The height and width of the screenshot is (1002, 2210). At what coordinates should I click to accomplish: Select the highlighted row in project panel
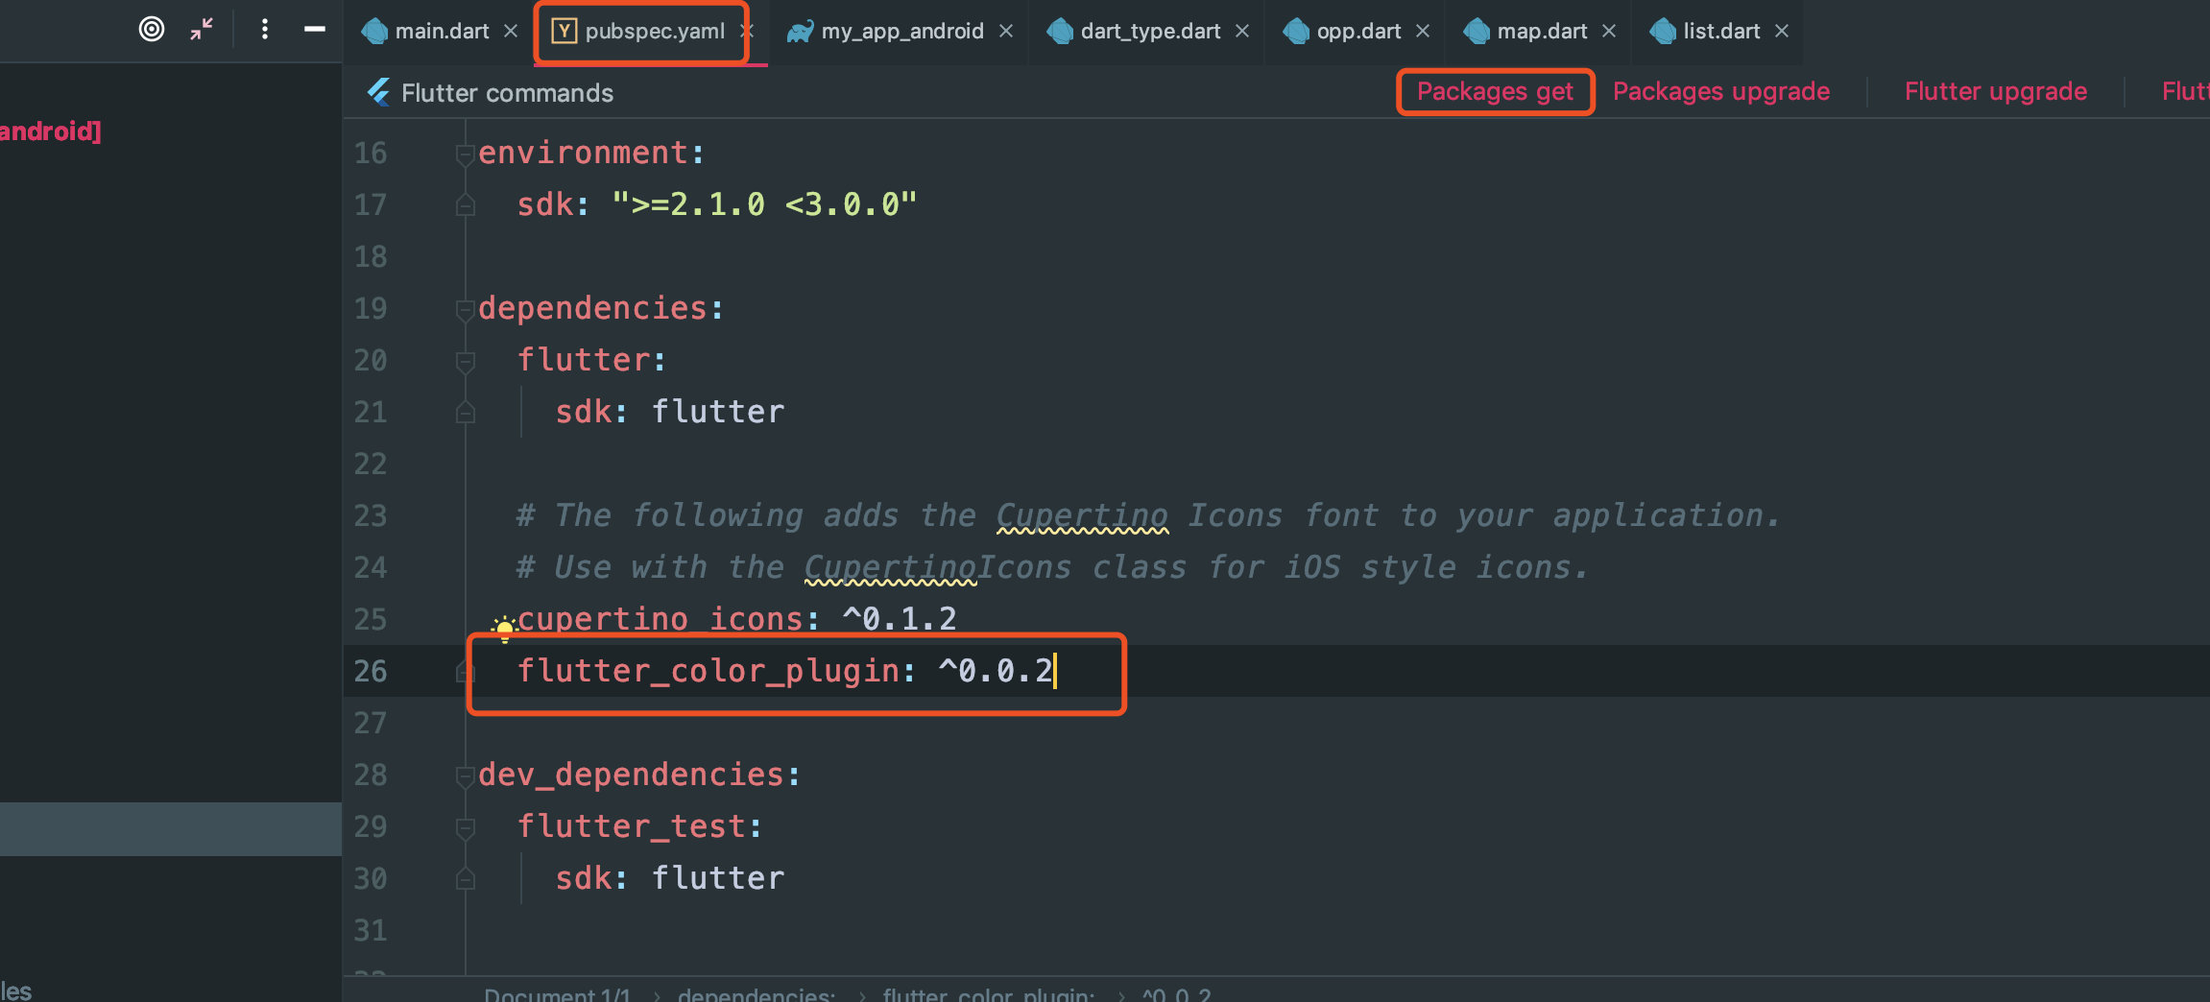pyautogui.click(x=171, y=828)
